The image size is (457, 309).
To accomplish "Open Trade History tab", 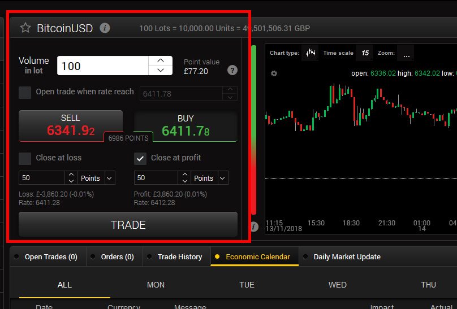I will 177,256.
